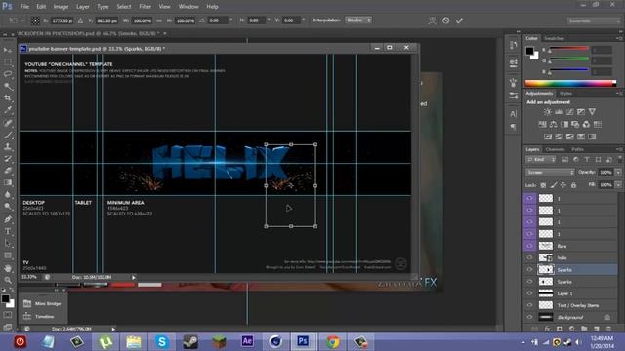625x351 pixels.
Task: Toggle visibility of the helix layer
Action: (x=529, y=257)
